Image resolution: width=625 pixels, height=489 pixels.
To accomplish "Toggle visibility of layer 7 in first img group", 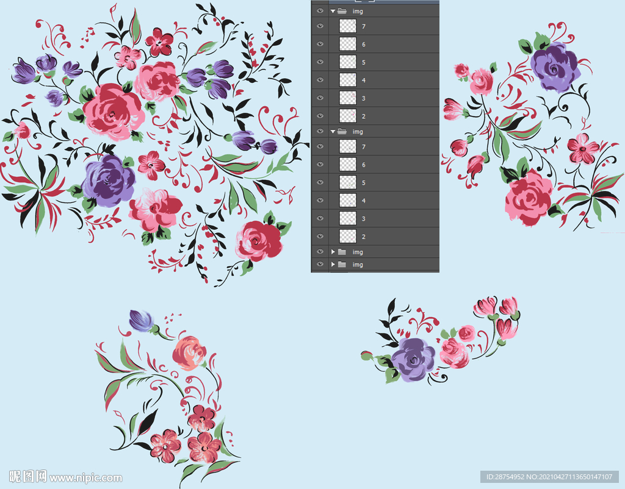I will [320, 26].
